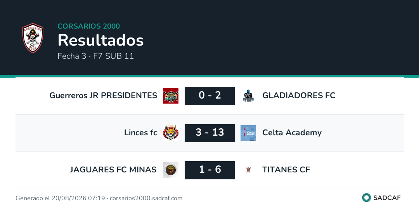The height and width of the screenshot is (218, 419).
Task: Click the JAGUARES FC MINAS round emblem
Action: coord(171,170)
